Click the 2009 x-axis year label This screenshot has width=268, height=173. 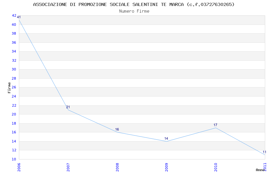click(x=166, y=167)
